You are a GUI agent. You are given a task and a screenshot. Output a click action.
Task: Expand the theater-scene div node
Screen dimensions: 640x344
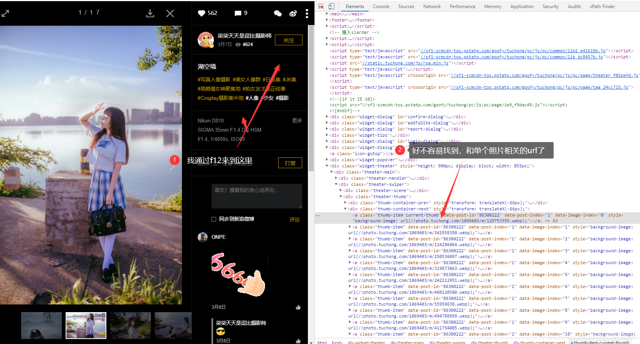click(x=341, y=190)
